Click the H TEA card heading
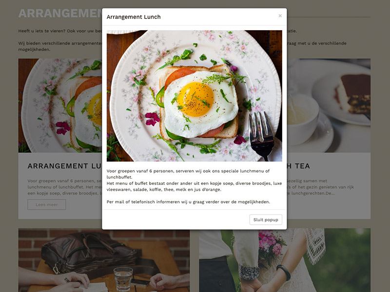The image size is (390, 292). click(x=298, y=166)
